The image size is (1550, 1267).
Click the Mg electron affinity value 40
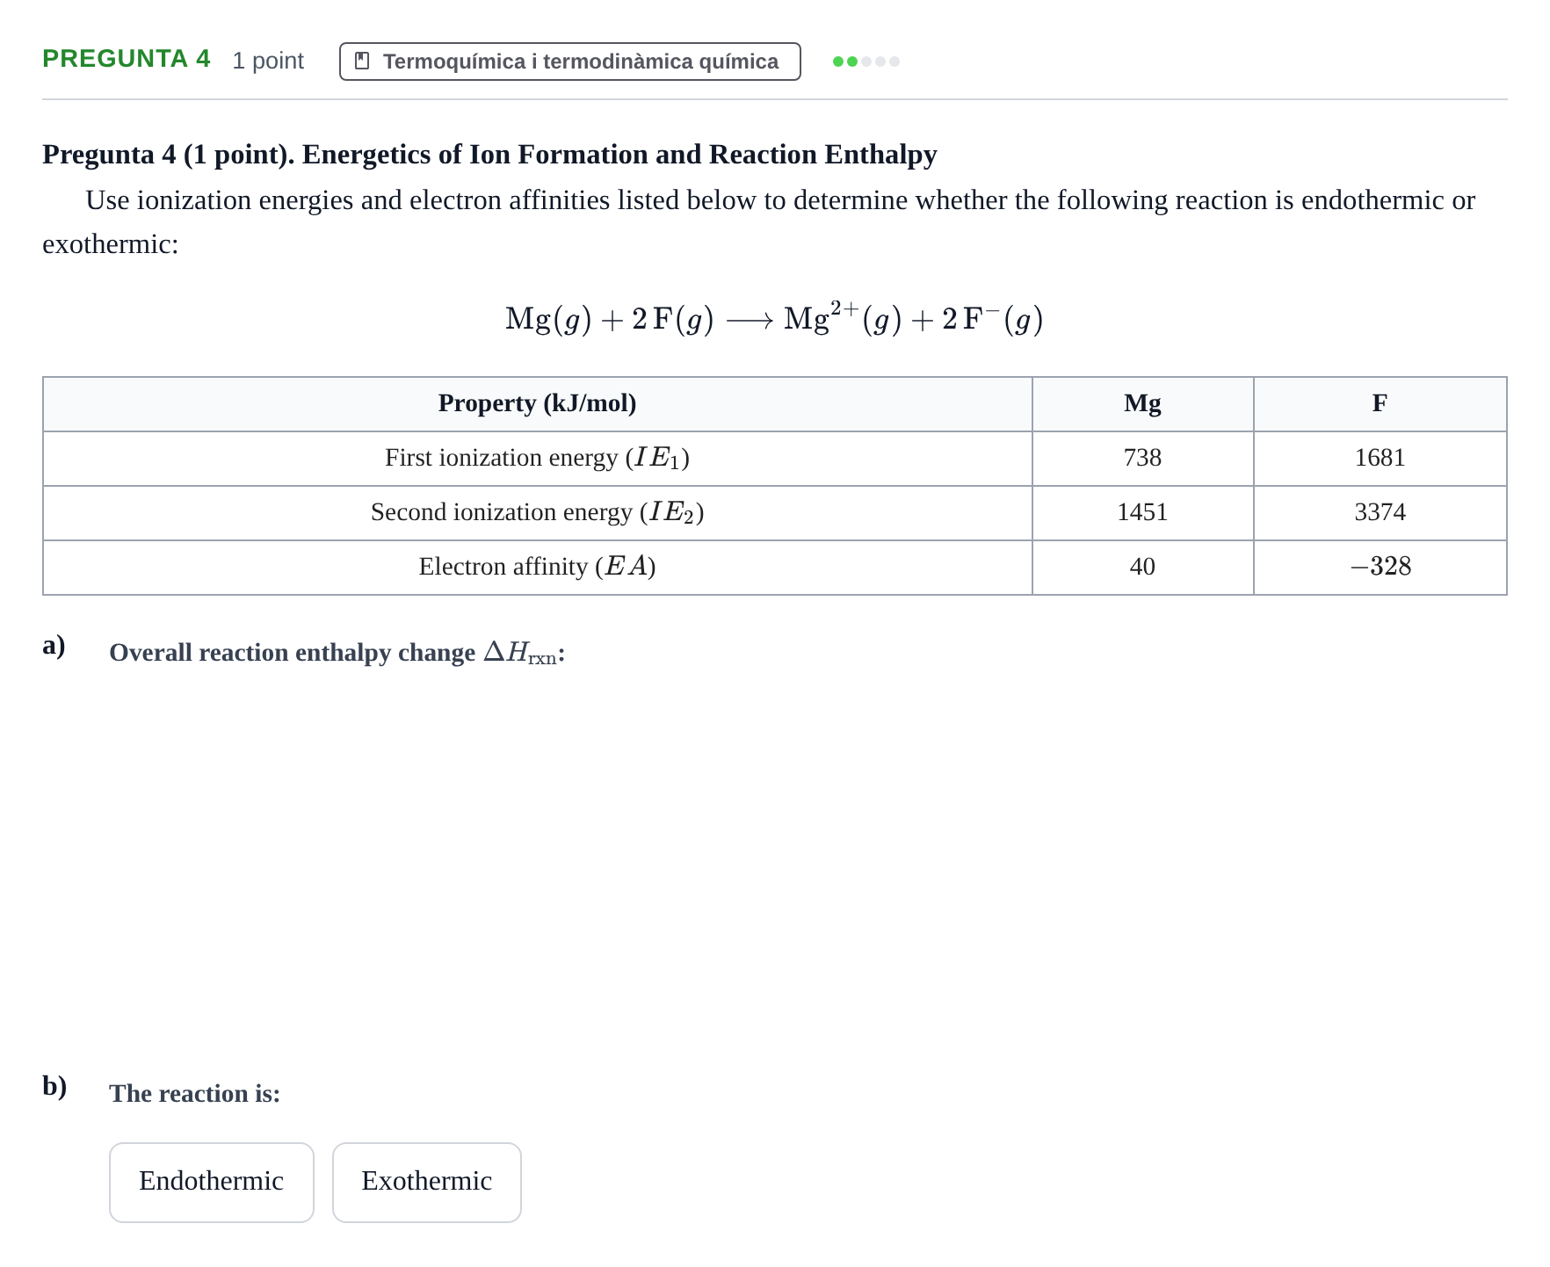tap(1142, 567)
